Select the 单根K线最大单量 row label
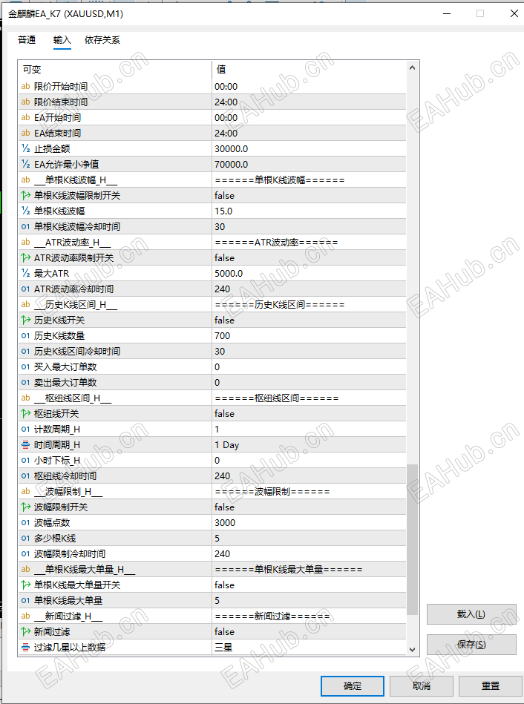 [68, 600]
